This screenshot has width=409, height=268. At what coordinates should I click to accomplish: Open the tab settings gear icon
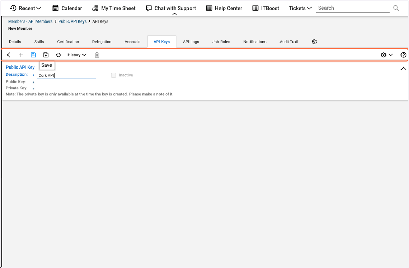[x=314, y=42]
